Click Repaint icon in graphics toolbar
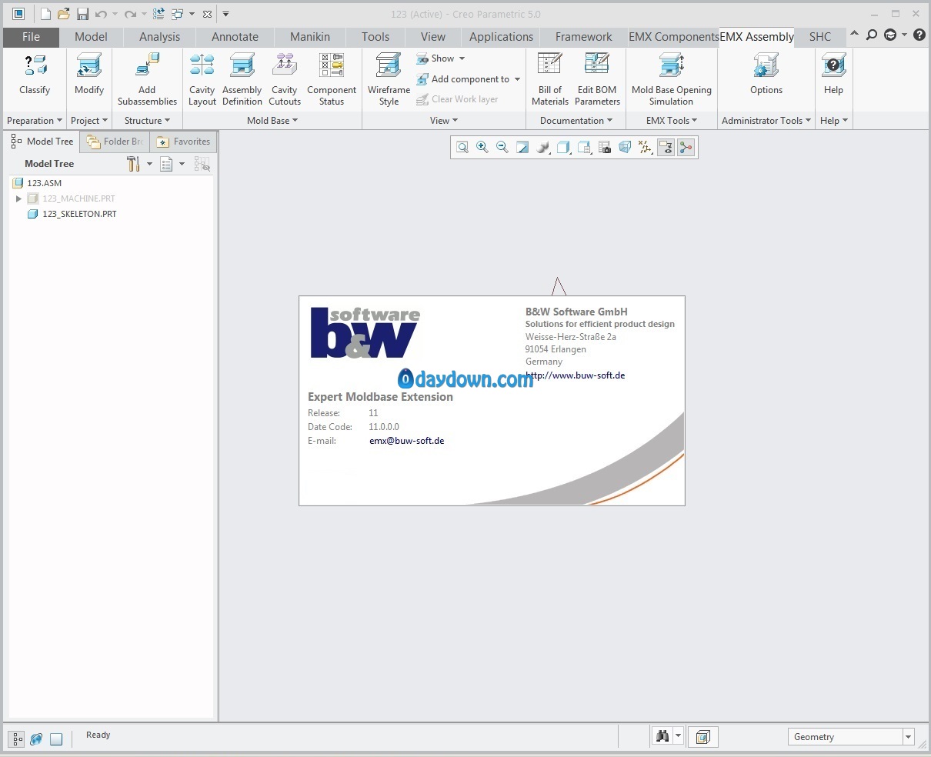The height and width of the screenshot is (757, 931). 522,147
